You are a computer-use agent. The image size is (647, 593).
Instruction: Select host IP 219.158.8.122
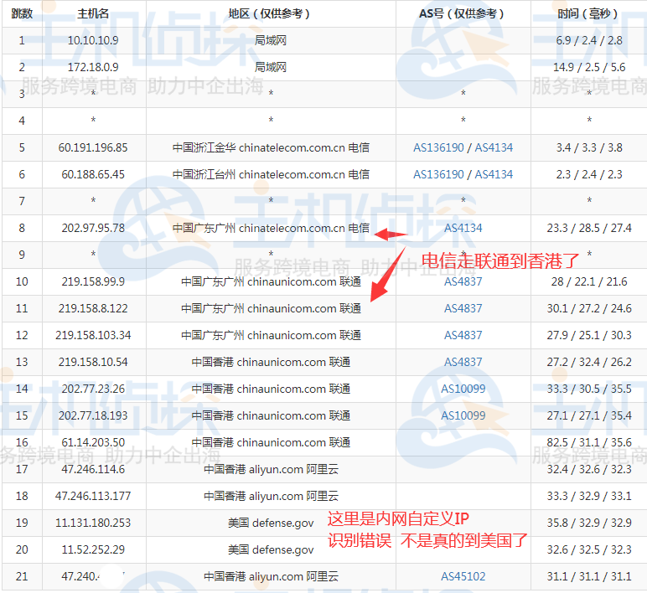tap(93, 308)
